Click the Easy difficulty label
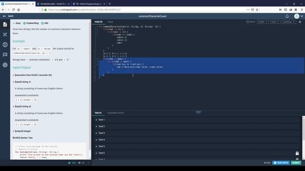The image size is (305, 171). [17, 23]
